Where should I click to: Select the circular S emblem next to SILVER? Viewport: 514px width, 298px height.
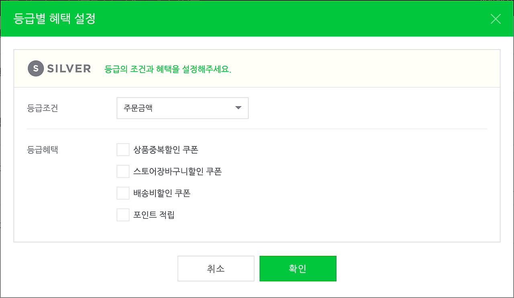point(35,68)
